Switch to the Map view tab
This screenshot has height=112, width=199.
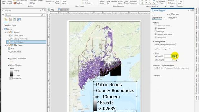coord(51,10)
